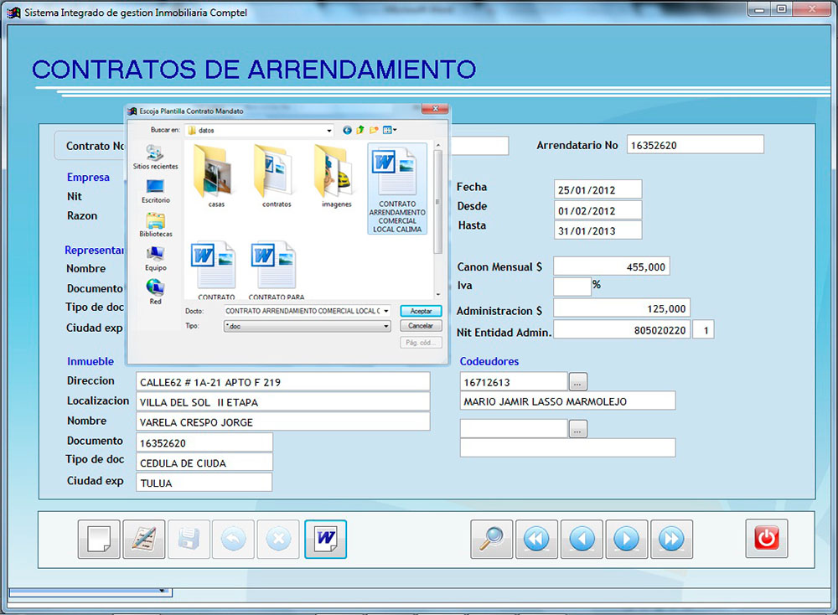
Task: Go to the next record
Action: click(626, 539)
